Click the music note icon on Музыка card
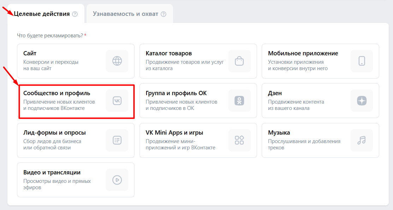Screen dimensions: 393x210 click(x=362, y=140)
